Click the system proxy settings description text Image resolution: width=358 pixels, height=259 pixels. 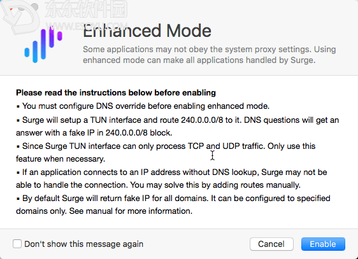(x=210, y=55)
